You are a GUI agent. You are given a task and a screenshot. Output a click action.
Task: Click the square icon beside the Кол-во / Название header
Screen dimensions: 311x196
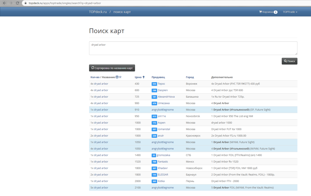117,77
